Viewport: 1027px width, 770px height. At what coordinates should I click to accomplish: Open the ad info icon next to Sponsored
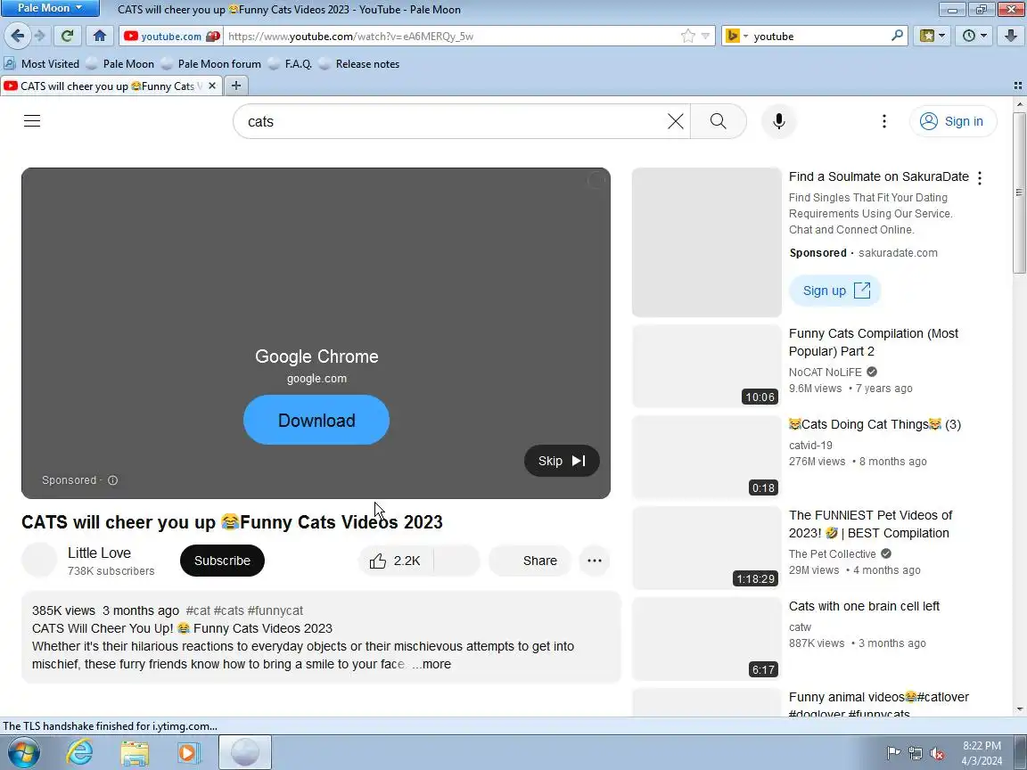click(x=112, y=480)
